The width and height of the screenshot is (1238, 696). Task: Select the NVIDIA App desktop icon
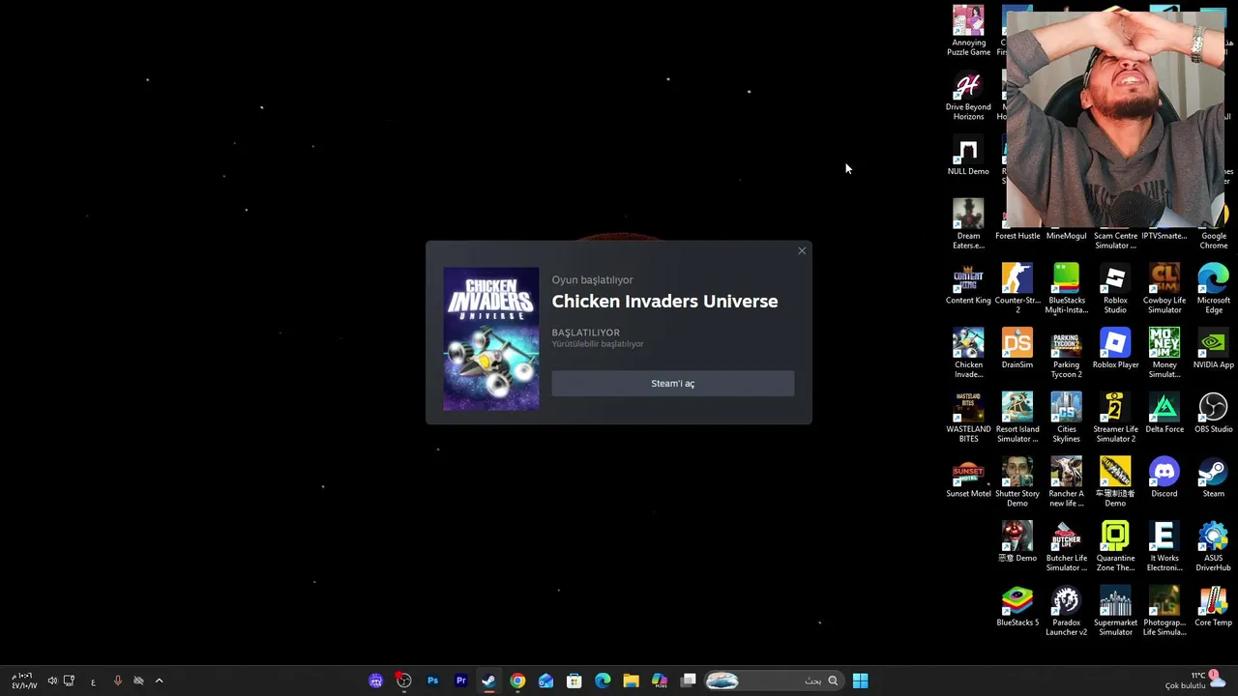1213,349
